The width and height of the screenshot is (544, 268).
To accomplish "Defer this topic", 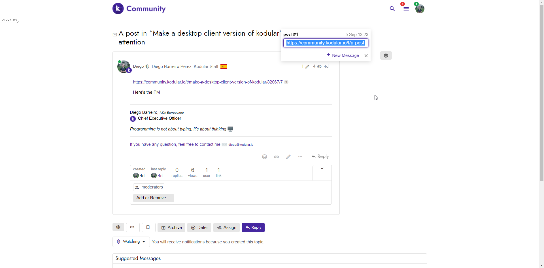I will coord(199,228).
